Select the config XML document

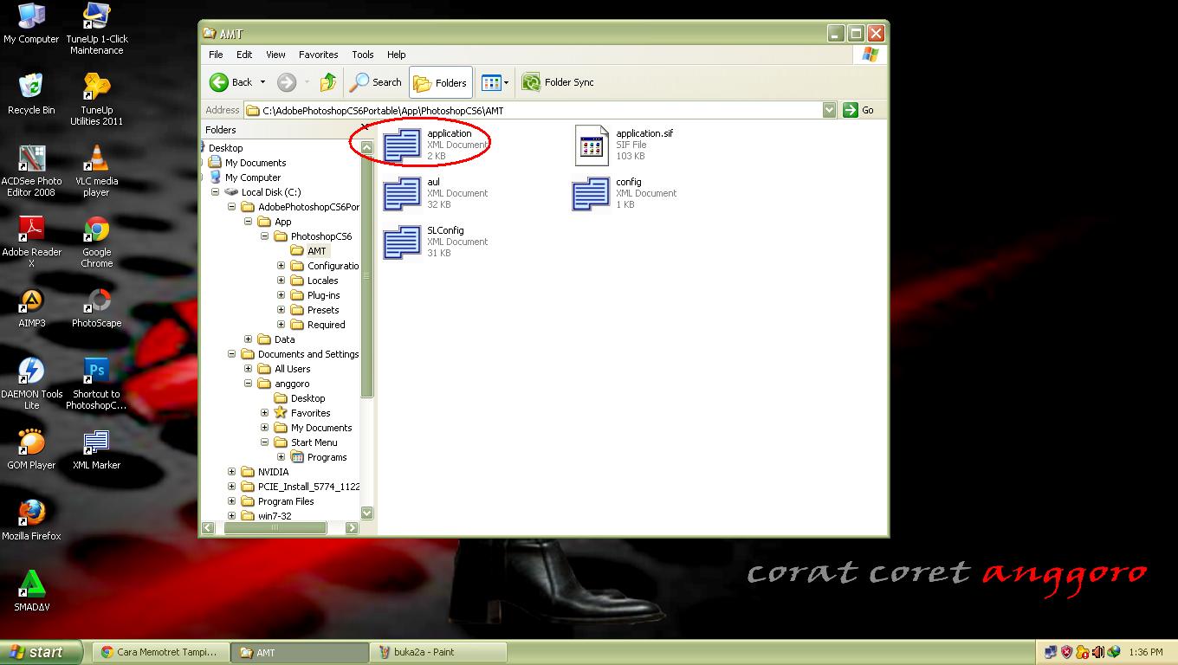tap(591, 193)
